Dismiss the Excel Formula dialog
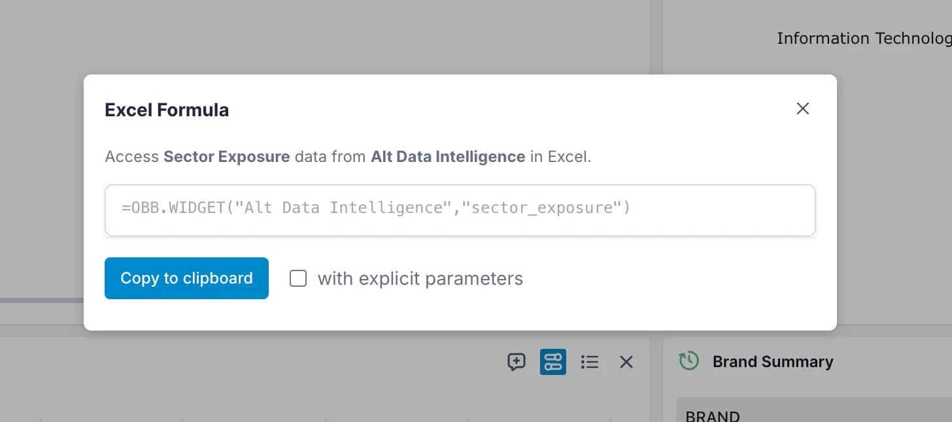The image size is (952, 422). point(802,108)
